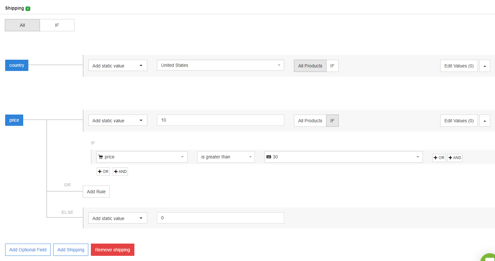Click the + AND button beside the 30 value

click(455, 158)
